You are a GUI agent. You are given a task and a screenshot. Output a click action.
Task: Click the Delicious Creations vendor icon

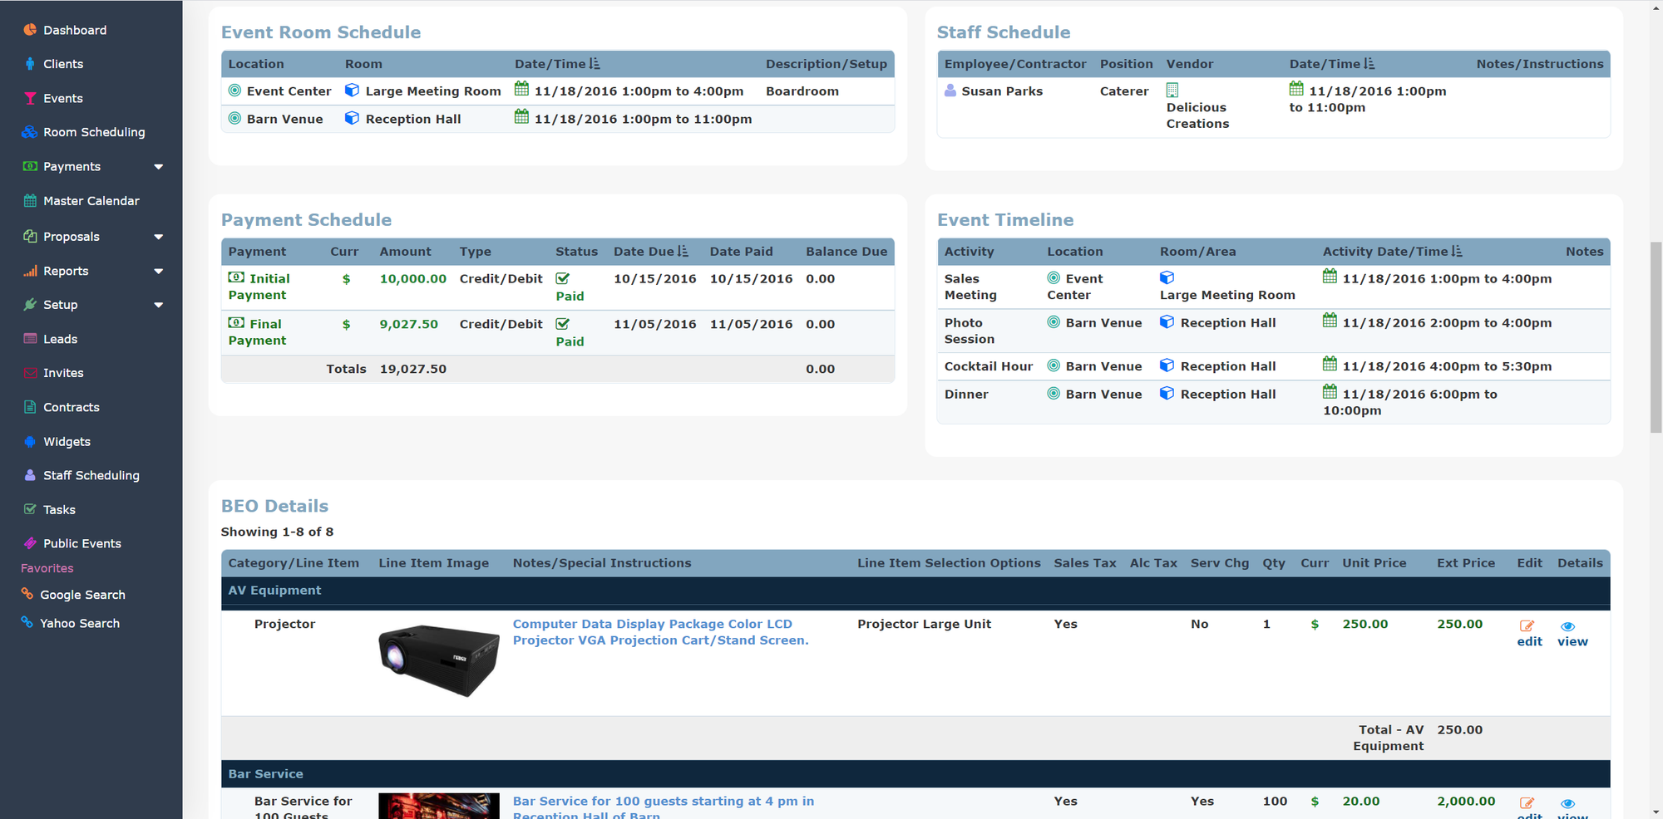(x=1172, y=91)
